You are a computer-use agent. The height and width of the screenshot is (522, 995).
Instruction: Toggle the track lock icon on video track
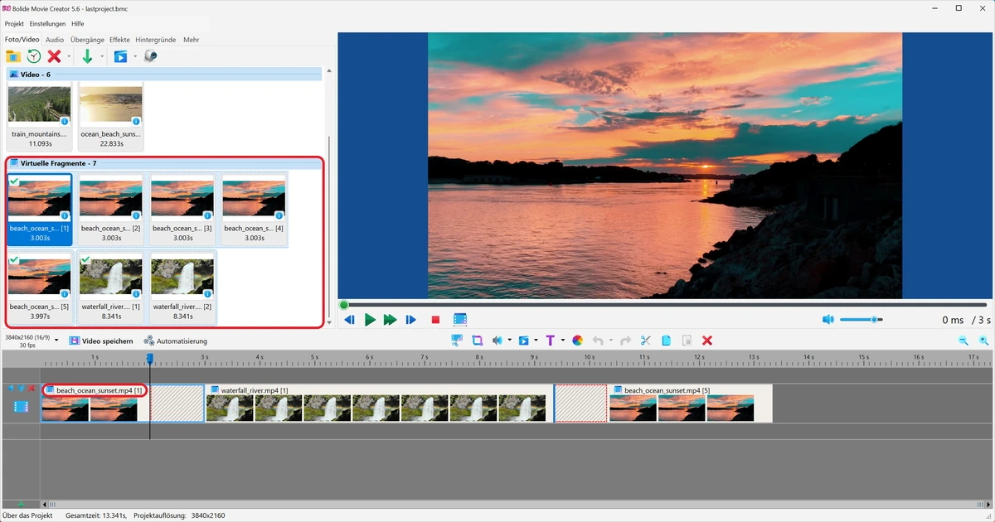click(x=22, y=388)
